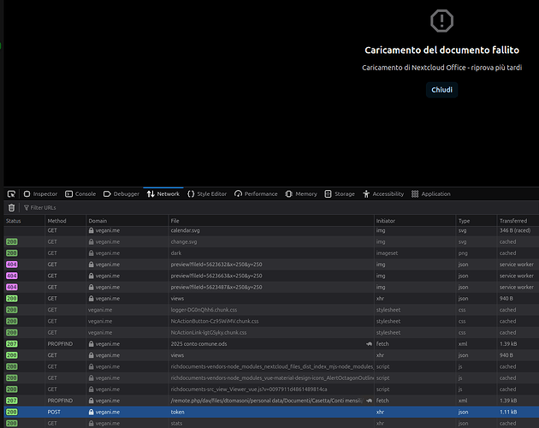Sort by the Initiator column header
The width and height of the screenshot is (539, 428).
(x=415, y=221)
